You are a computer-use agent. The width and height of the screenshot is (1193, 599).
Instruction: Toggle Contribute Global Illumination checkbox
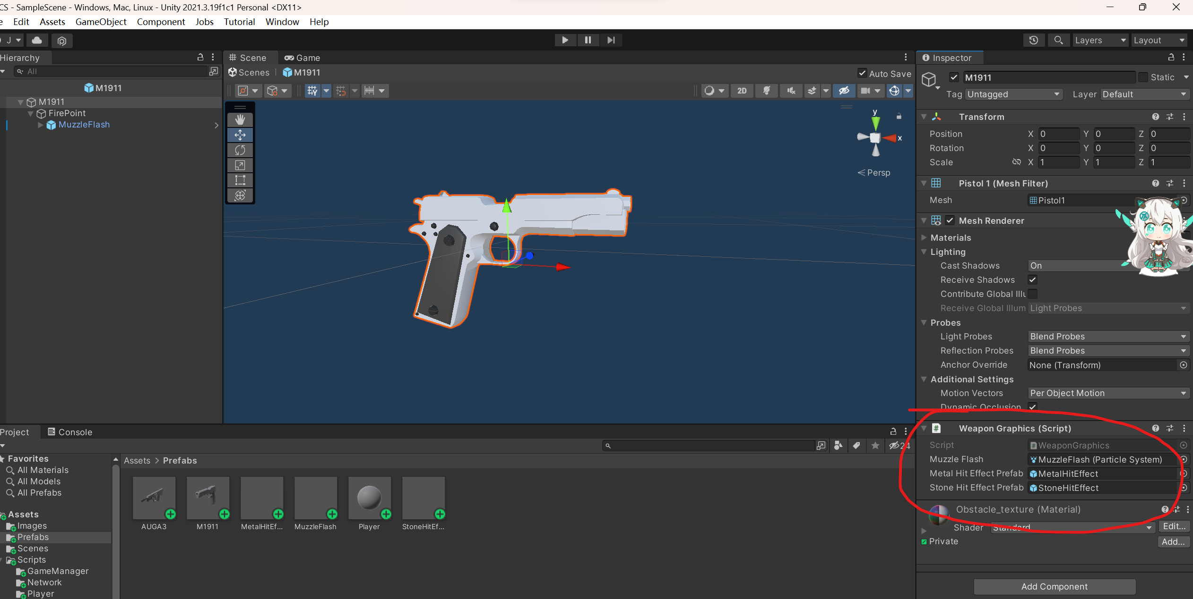click(1033, 294)
